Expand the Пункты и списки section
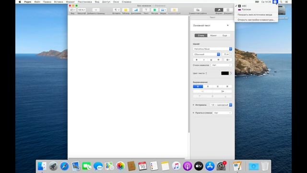Viewport: 307px width, 173px height. pos(193,113)
